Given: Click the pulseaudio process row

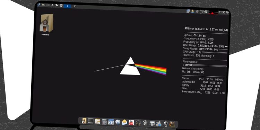Looking at the screenshot, I should point(202,82).
